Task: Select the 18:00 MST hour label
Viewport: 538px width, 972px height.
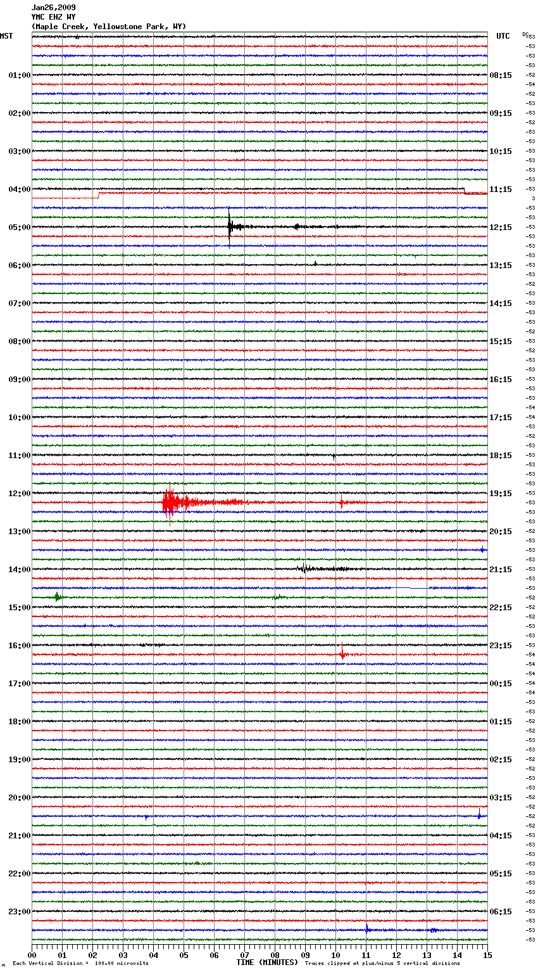Action: (x=19, y=722)
